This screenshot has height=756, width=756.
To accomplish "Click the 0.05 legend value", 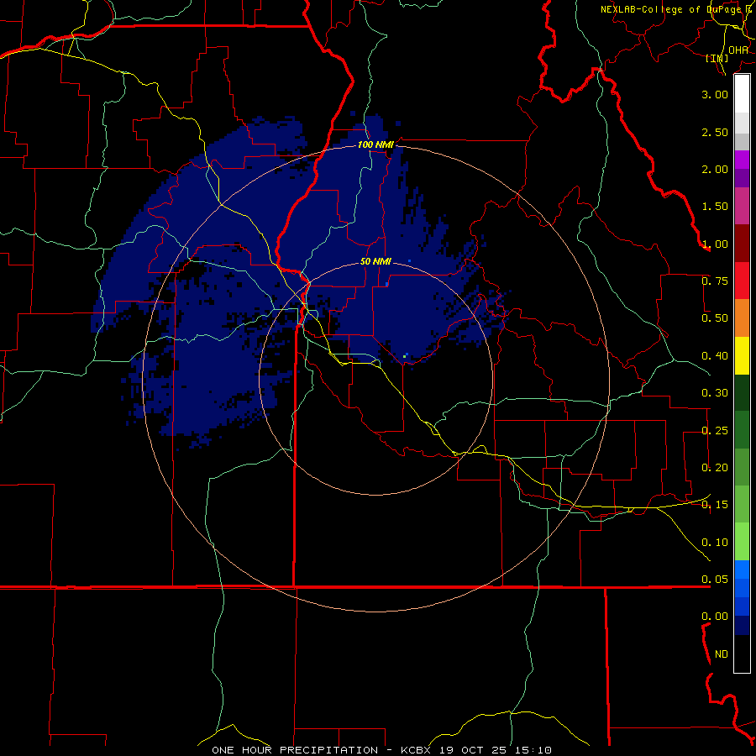I will (715, 580).
